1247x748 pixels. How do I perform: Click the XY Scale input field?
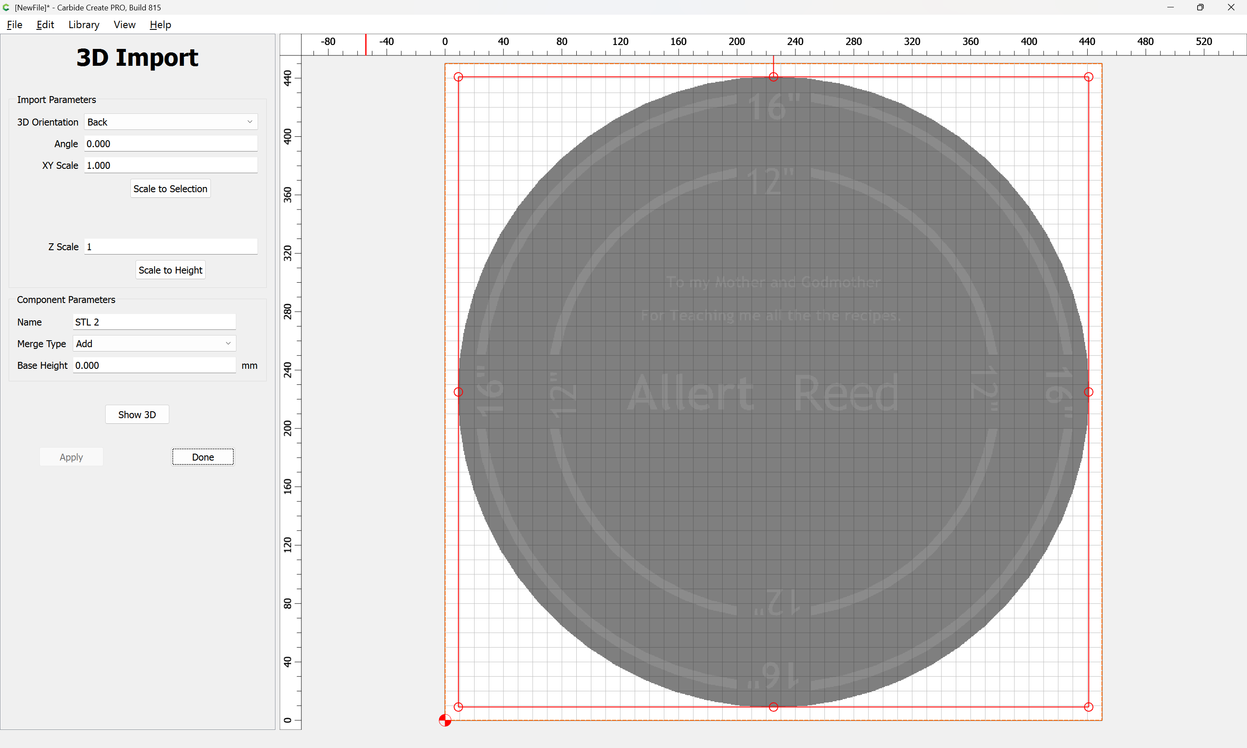pyautogui.click(x=171, y=165)
